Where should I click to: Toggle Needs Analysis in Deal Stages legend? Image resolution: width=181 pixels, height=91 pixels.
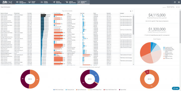pyautogui.click(x=168, y=49)
